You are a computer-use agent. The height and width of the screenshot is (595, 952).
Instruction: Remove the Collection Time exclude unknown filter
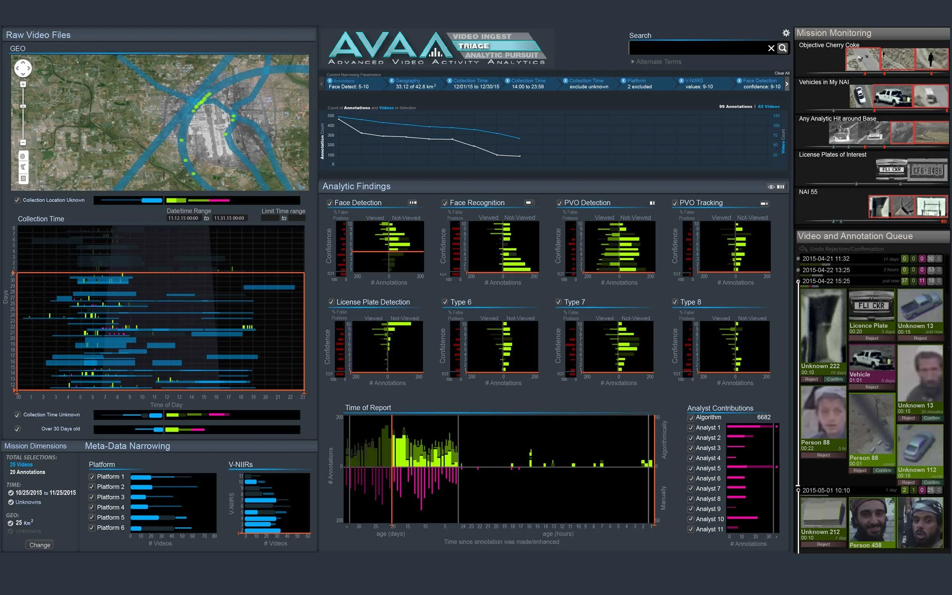click(x=566, y=81)
